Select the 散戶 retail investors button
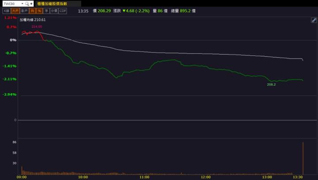 (x=25, y=11)
